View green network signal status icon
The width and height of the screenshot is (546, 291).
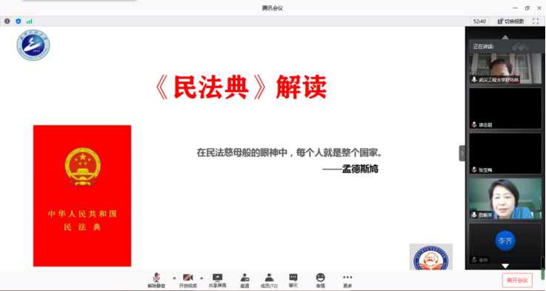[29, 21]
